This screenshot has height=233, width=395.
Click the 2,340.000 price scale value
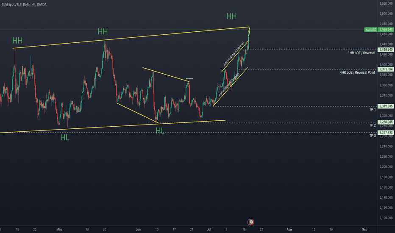point(386,95)
